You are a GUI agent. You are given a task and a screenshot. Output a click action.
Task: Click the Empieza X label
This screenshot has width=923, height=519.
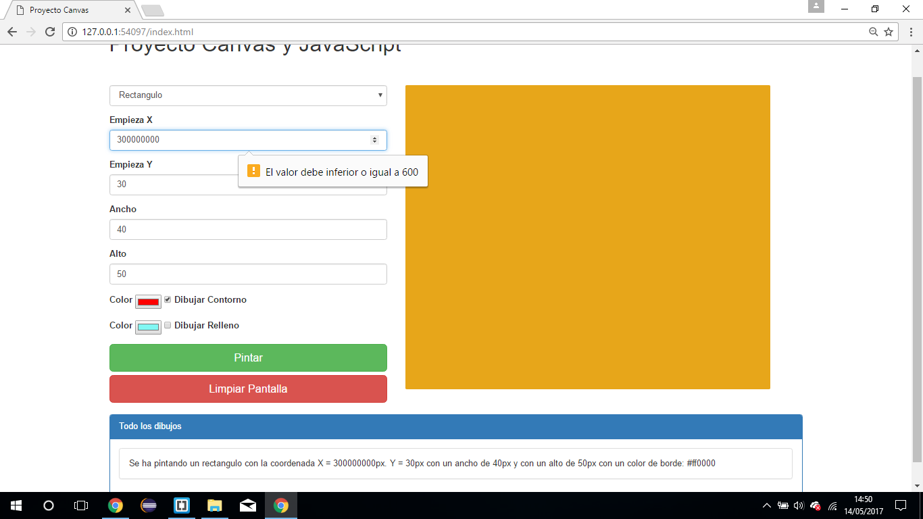pyautogui.click(x=131, y=120)
